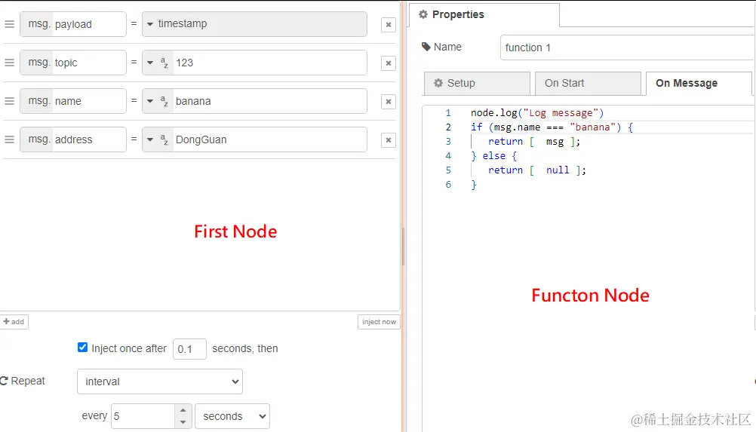This screenshot has width=756, height=432.
Task: Open type selector for the 123 value
Action: (x=150, y=63)
